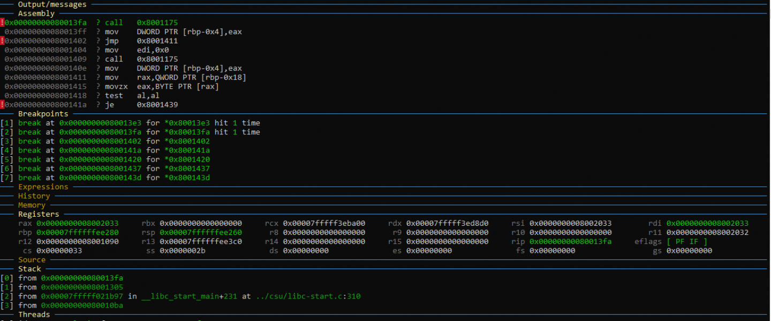Click the rsp value 0x00007ffffffee260

pyautogui.click(x=201, y=233)
